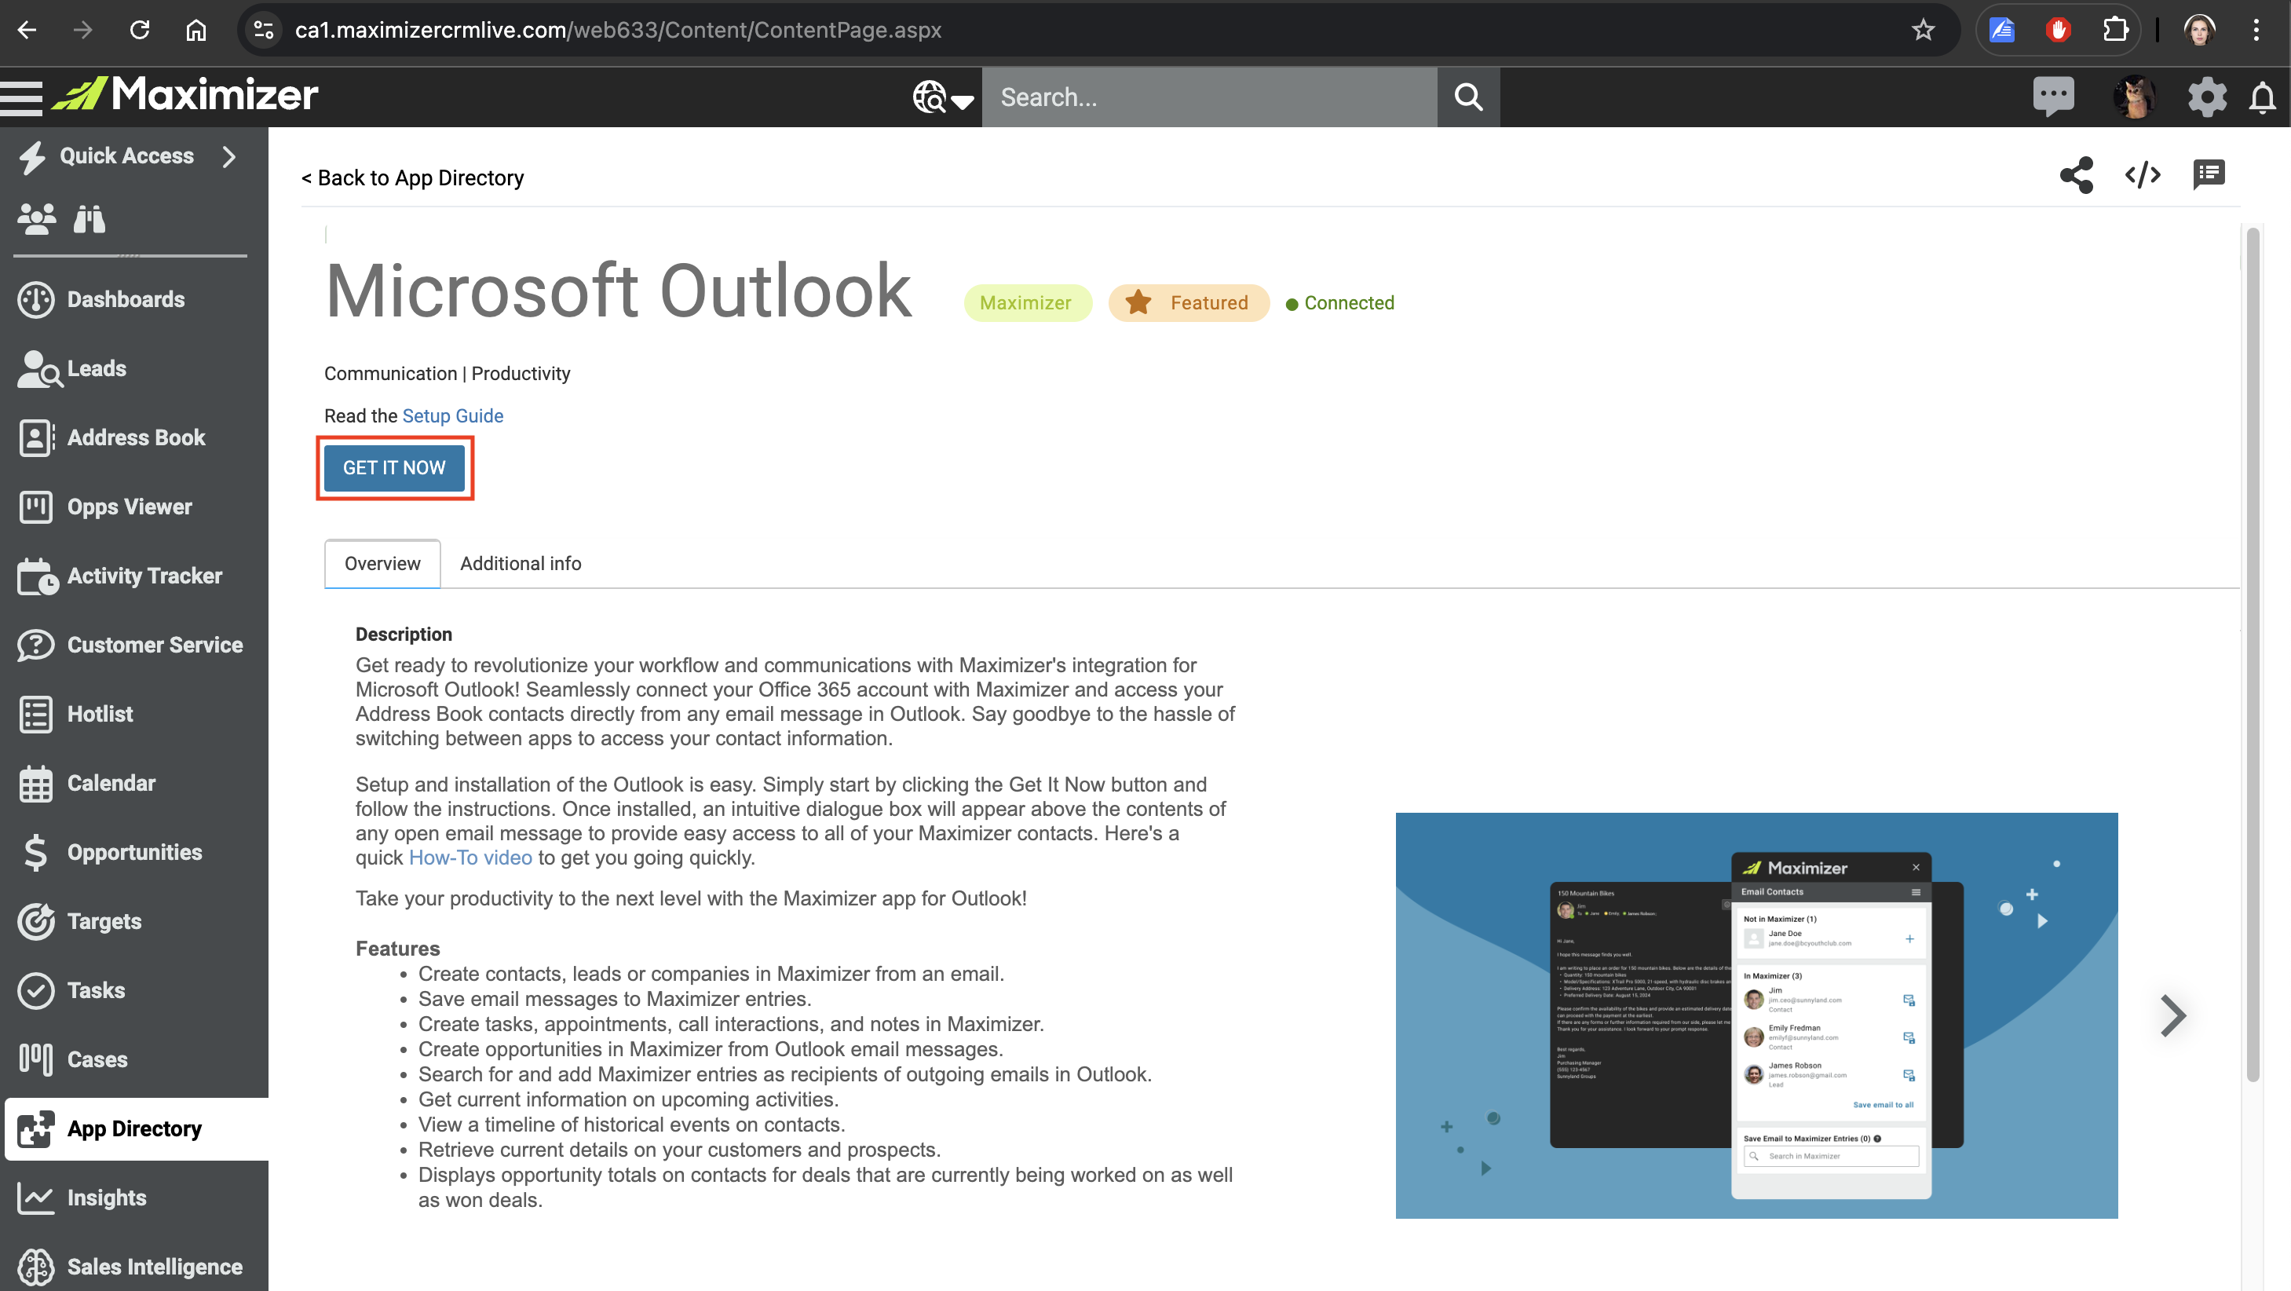This screenshot has height=1291, width=2291.
Task: Click the Maximizer logo
Action: click(x=185, y=95)
